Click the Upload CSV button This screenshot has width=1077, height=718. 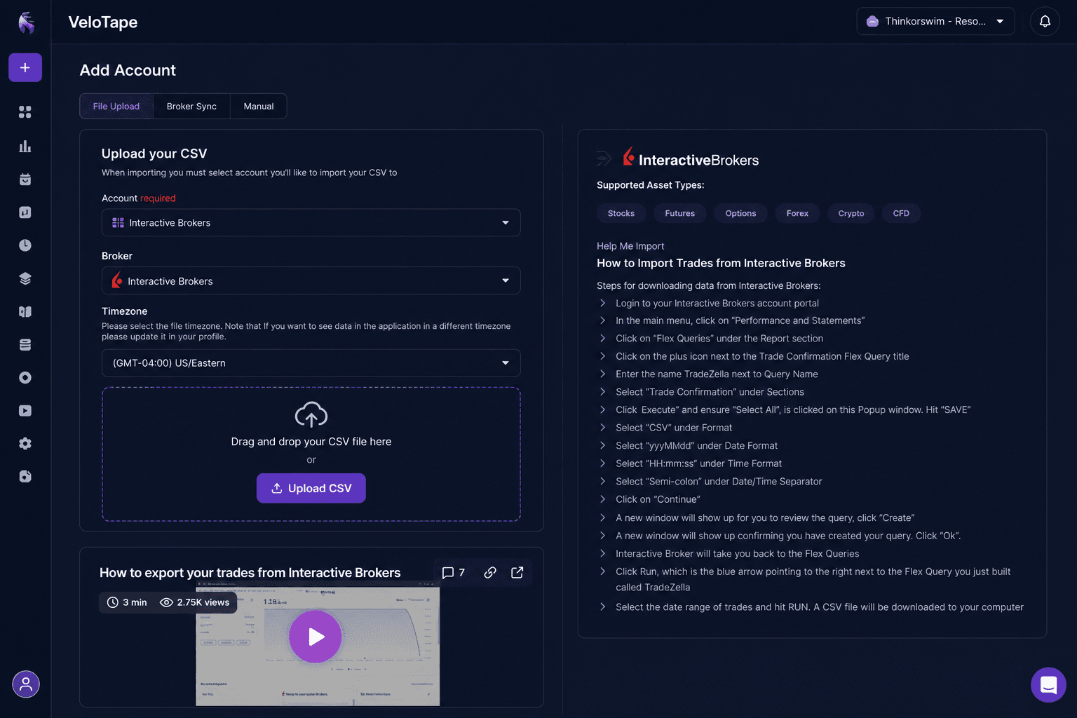[x=311, y=488]
